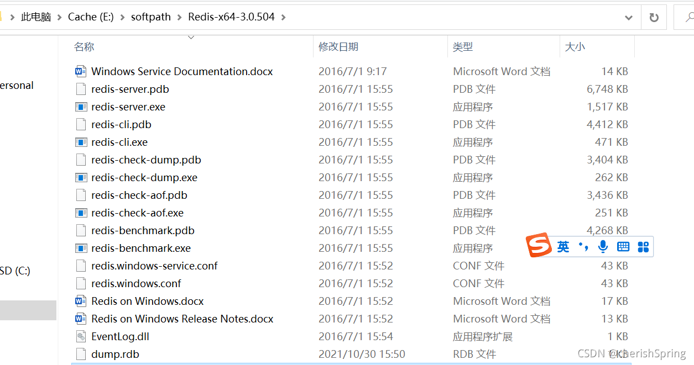Click the RDB 文件 type cell
The width and height of the screenshot is (694, 365).
tap(474, 354)
